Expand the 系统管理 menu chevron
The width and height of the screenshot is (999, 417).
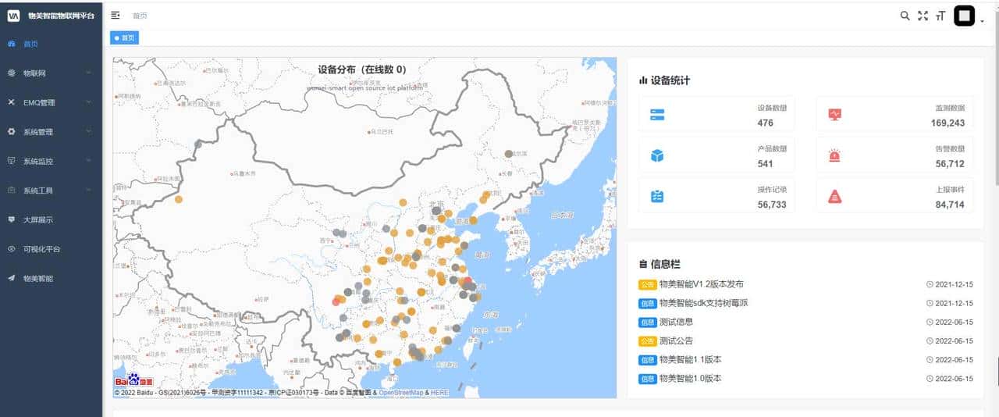click(x=88, y=132)
